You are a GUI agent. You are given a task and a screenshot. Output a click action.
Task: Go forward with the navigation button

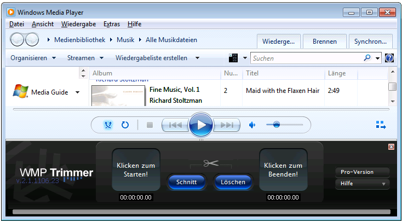(x=32, y=40)
